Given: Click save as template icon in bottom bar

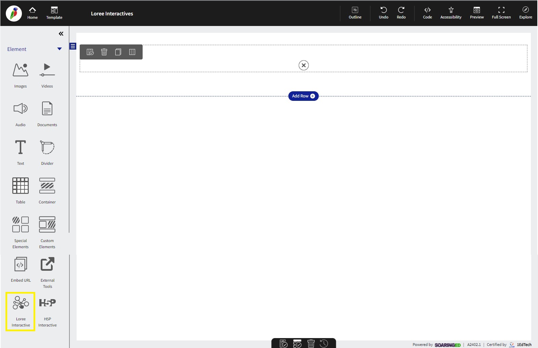Looking at the screenshot, I should (x=297, y=344).
